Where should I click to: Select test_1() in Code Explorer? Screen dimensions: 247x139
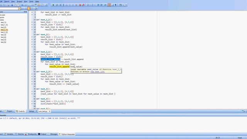3,22
